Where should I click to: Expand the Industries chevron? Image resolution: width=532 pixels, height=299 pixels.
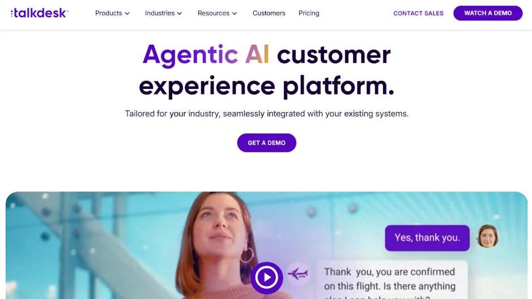tap(180, 14)
